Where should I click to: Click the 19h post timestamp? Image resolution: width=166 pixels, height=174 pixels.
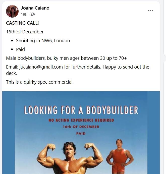[x=24, y=15]
